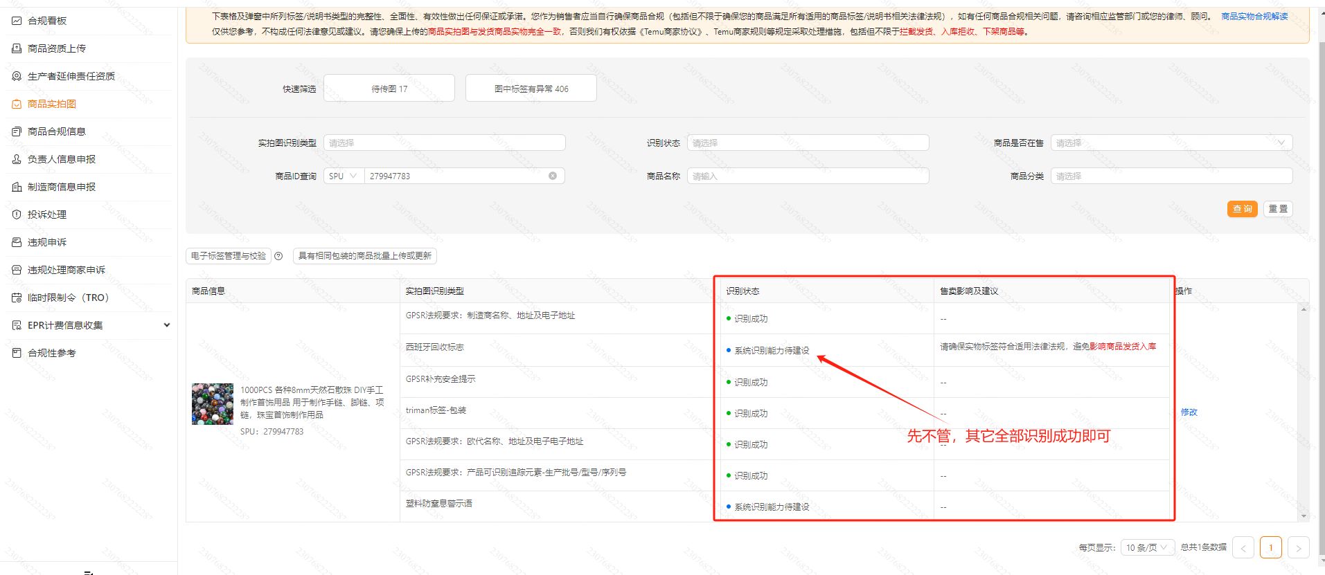This screenshot has width=1325, height=575.
Task: Click the 塑料防窒息警示语 row text
Action: [439, 504]
